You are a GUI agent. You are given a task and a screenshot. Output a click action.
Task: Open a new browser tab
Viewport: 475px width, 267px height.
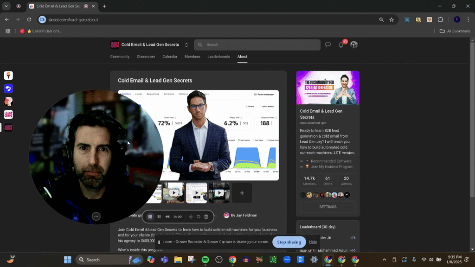[x=104, y=6]
